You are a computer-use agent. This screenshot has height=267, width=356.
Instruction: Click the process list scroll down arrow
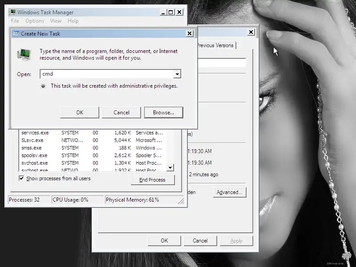[170, 168]
